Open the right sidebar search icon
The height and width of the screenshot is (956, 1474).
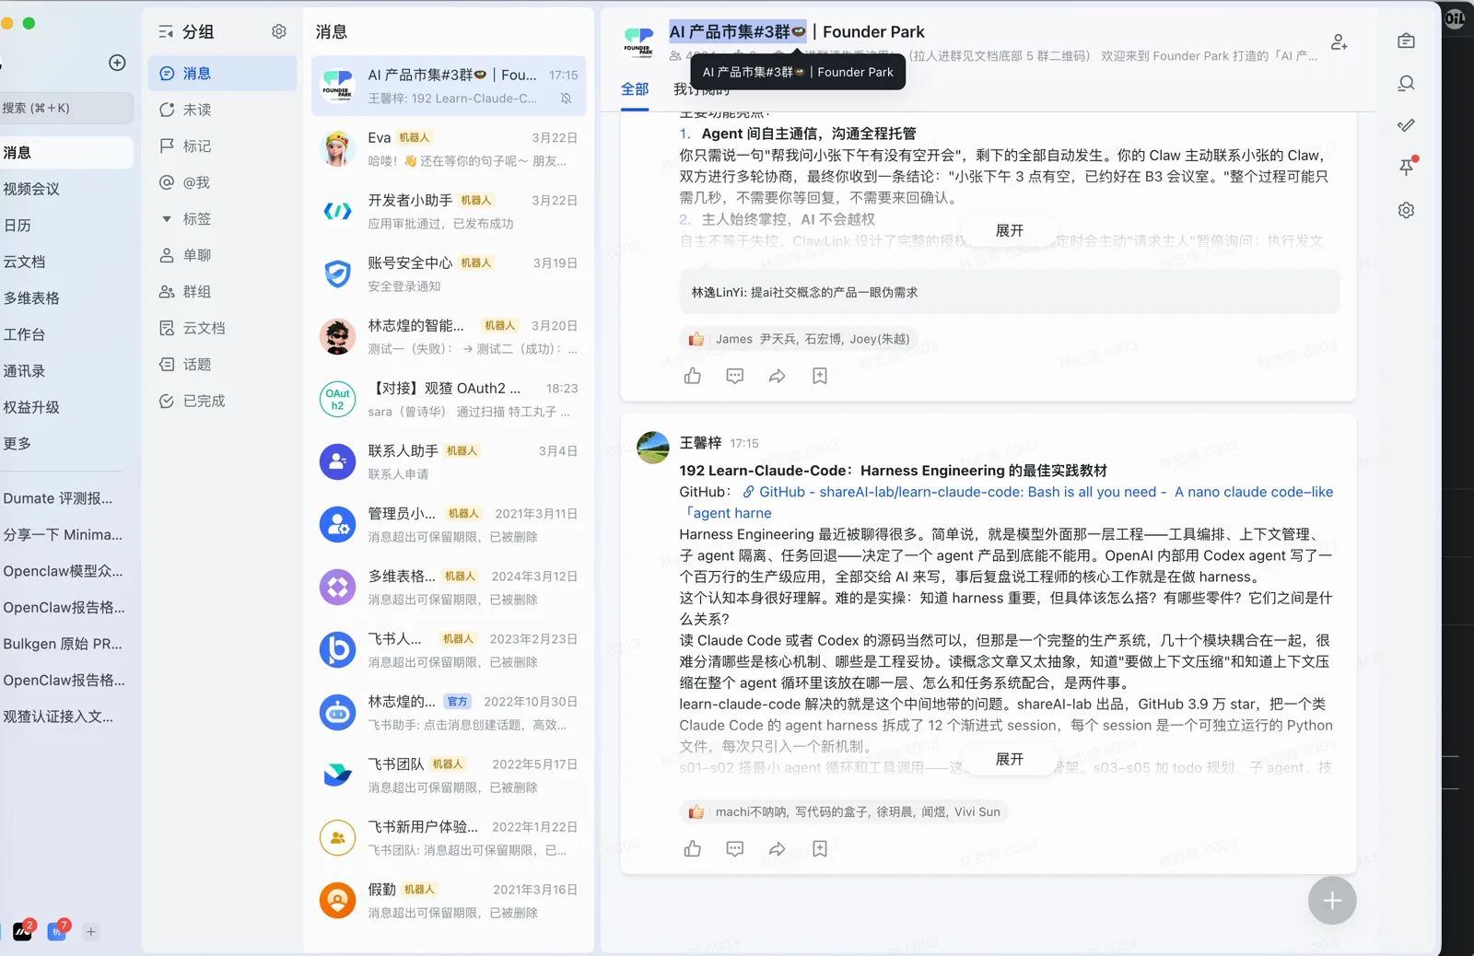click(1406, 84)
